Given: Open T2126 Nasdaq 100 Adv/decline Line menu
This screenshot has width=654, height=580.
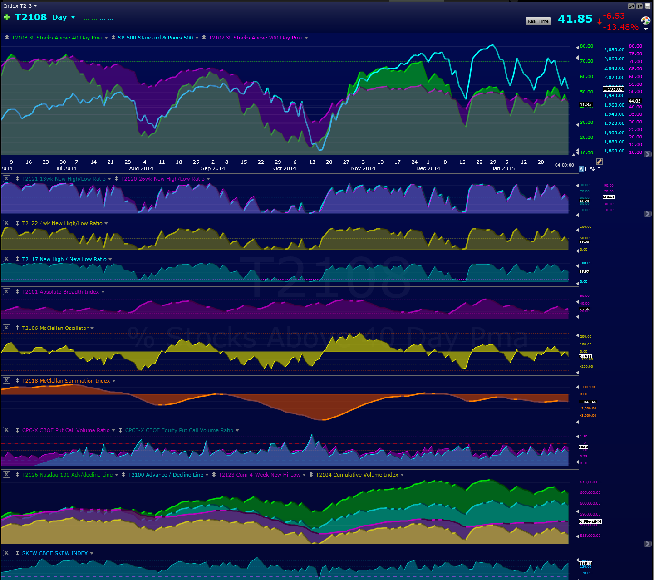Looking at the screenshot, I should pyautogui.click(x=117, y=475).
